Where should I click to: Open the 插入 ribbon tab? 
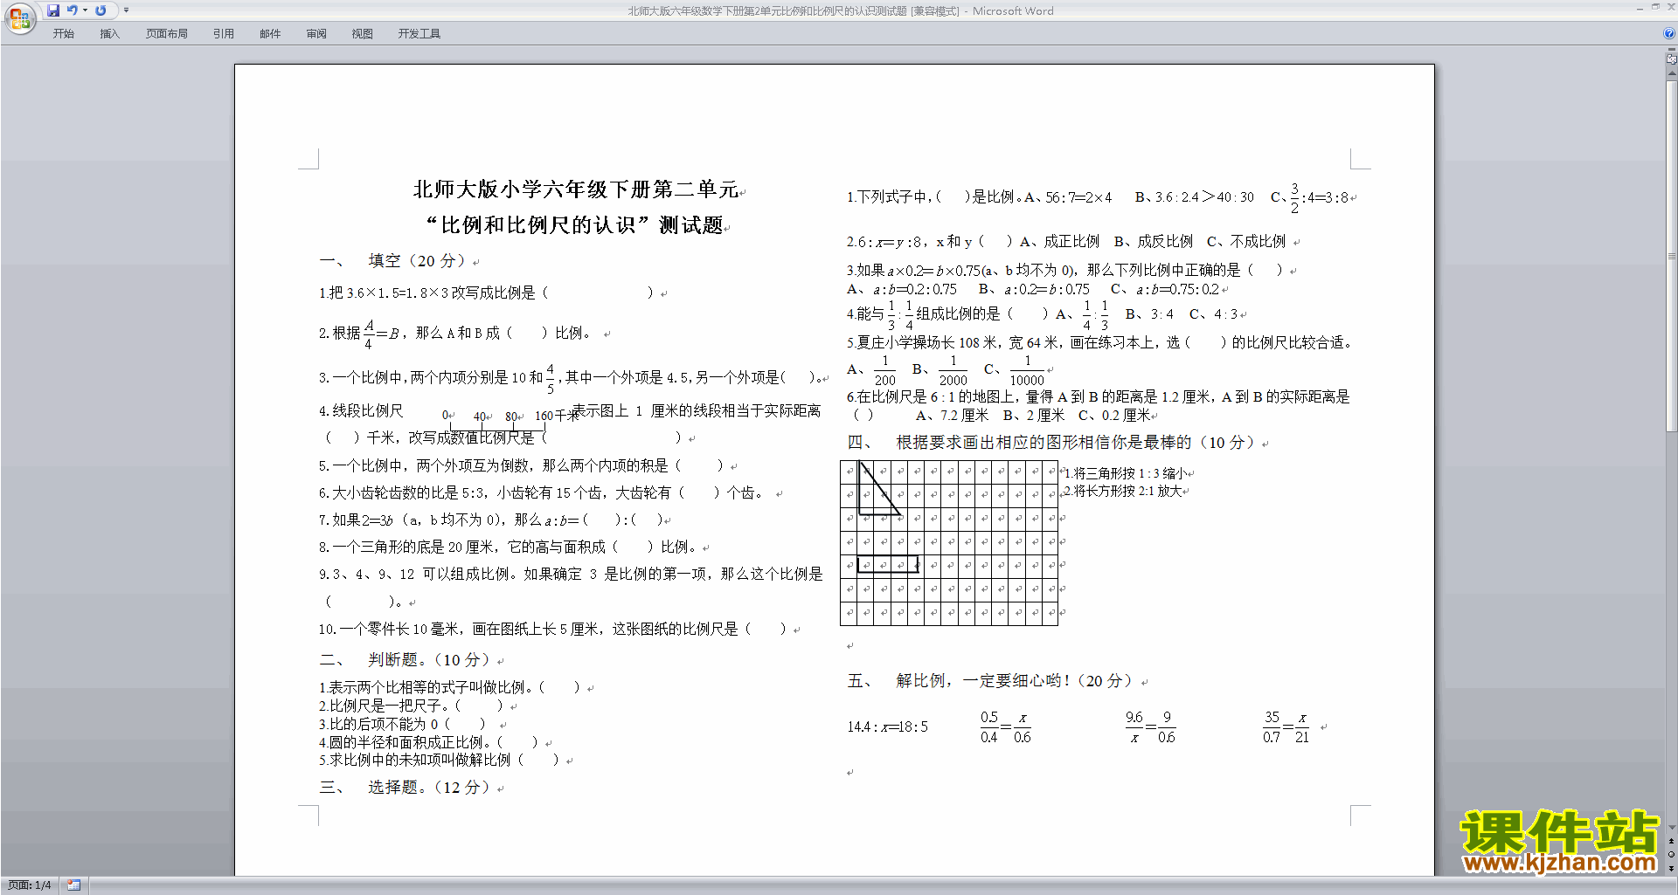point(109,33)
